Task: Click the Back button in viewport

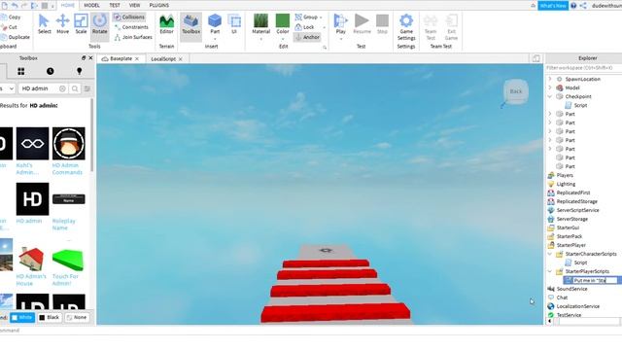Action: 516,91
